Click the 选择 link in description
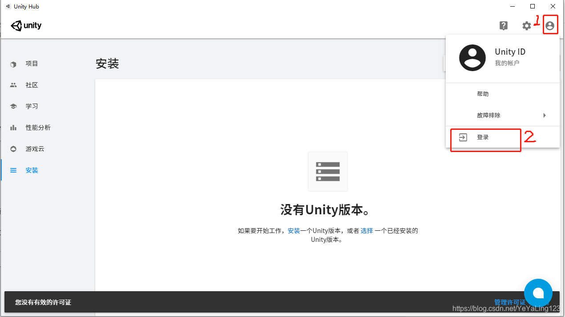The image size is (565, 317). (x=367, y=231)
